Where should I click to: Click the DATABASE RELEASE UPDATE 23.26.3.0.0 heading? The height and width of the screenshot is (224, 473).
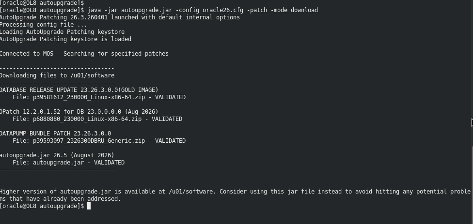coord(79,90)
